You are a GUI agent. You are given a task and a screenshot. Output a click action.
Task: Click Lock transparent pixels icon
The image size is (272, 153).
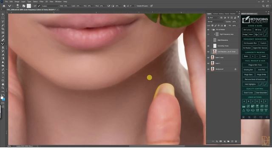tap(212, 25)
